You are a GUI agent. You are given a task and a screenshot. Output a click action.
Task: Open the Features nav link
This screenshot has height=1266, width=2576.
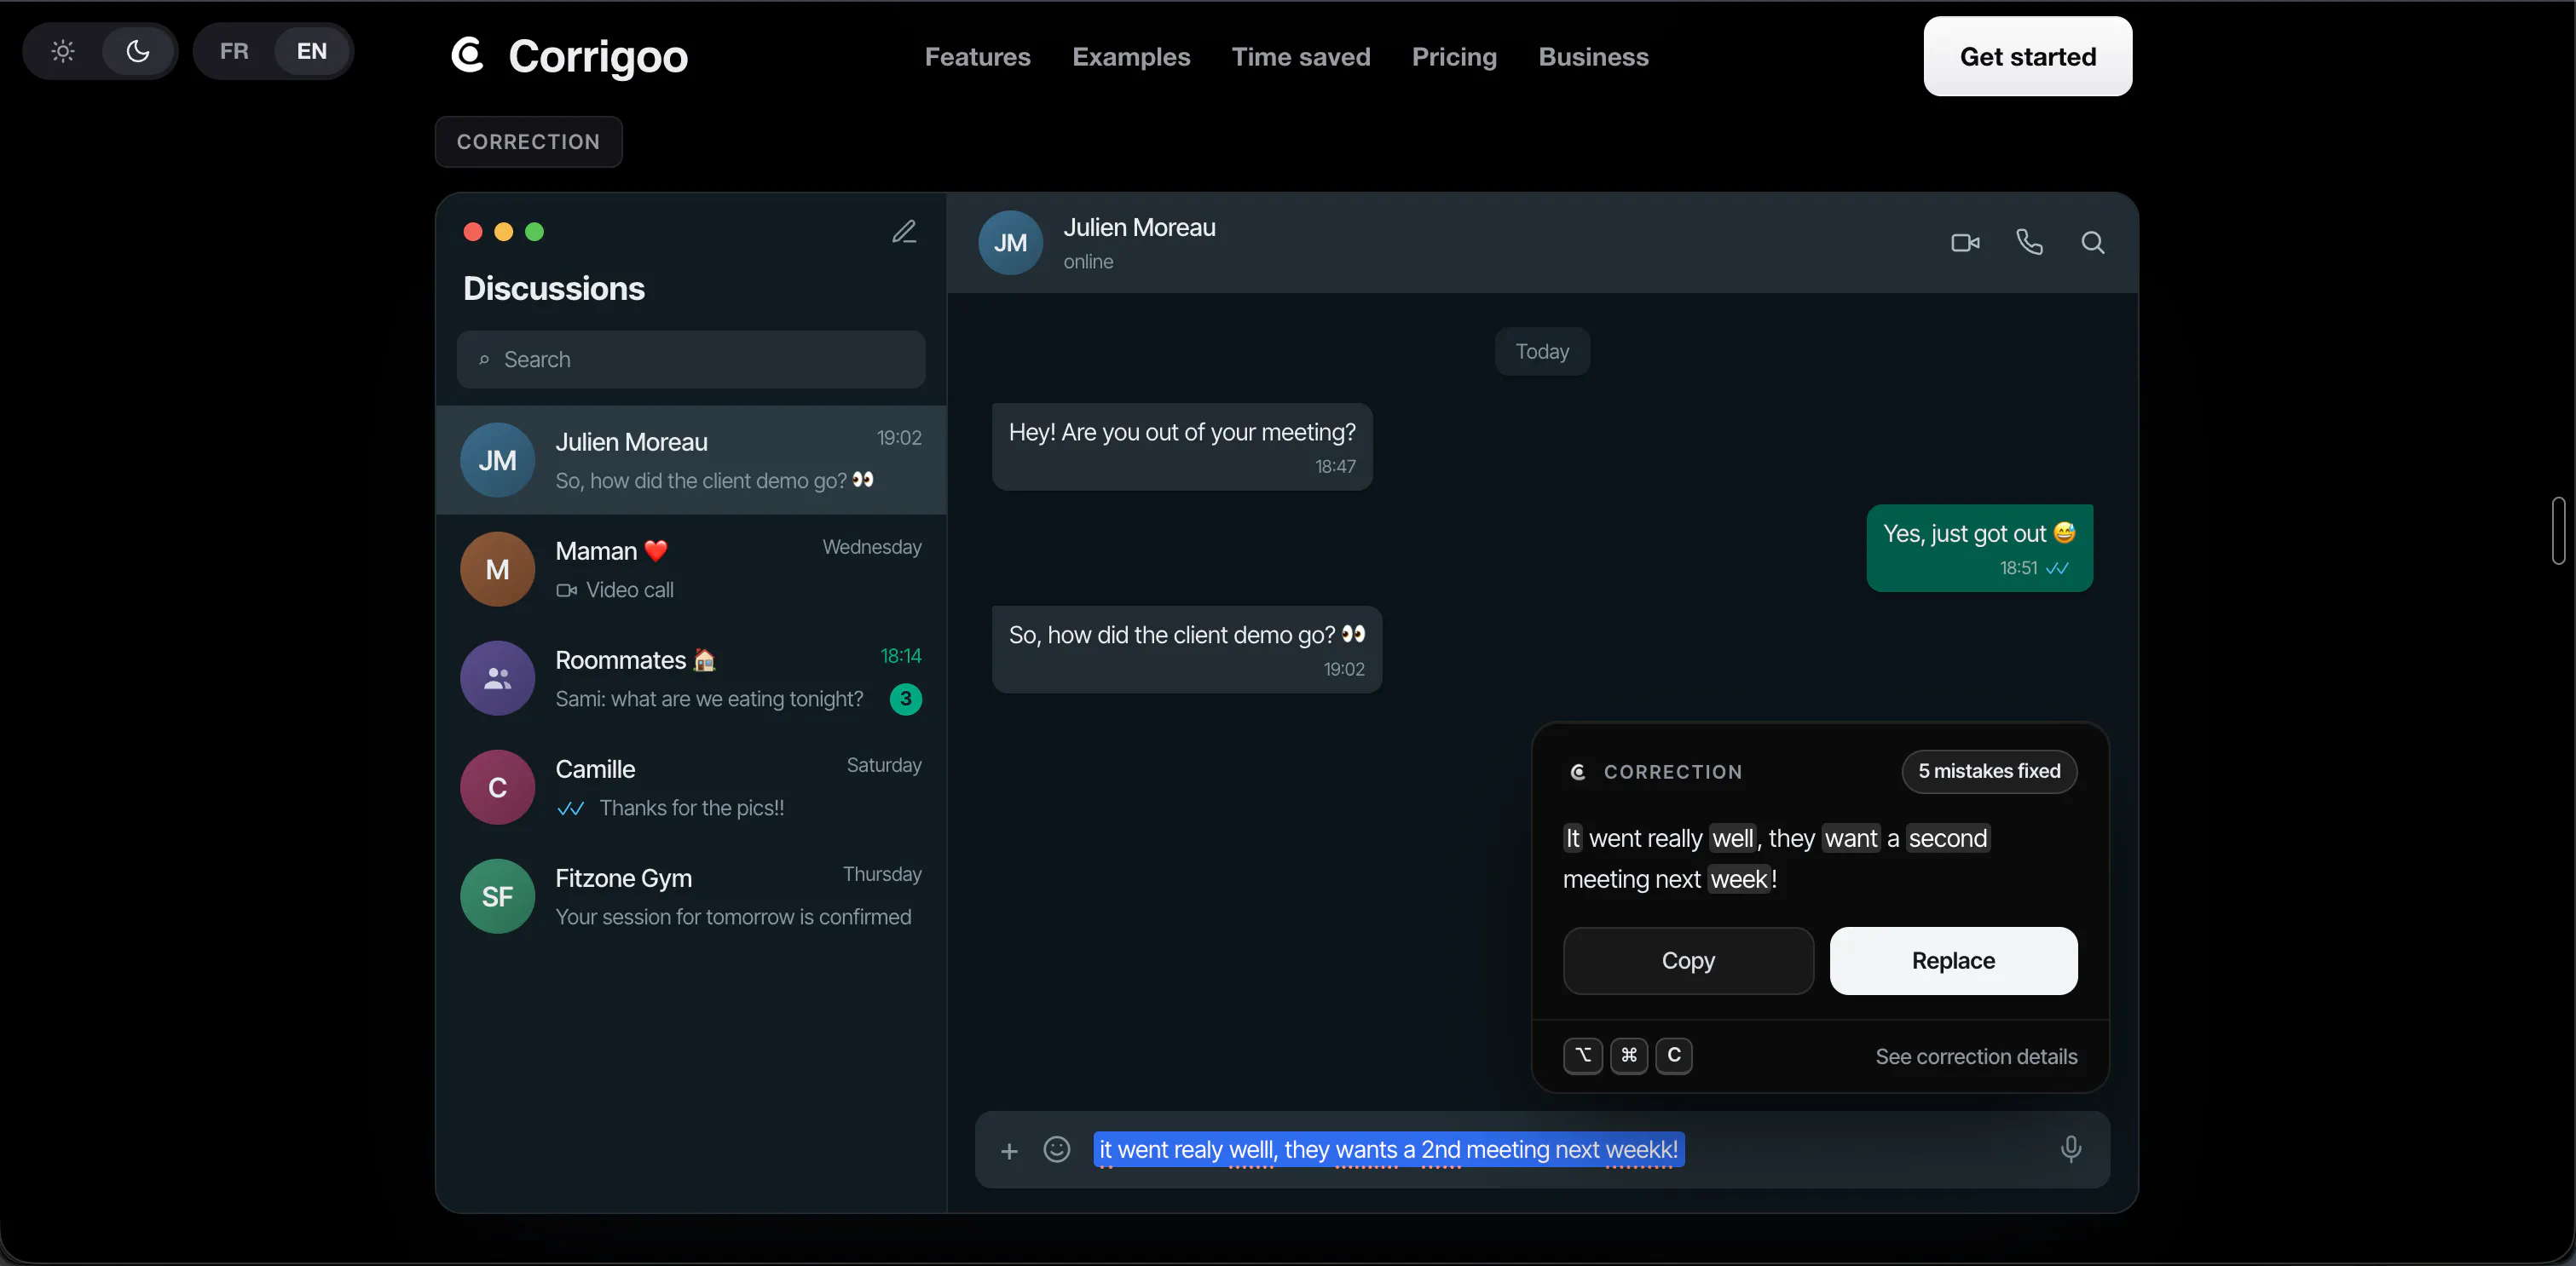coord(977,57)
